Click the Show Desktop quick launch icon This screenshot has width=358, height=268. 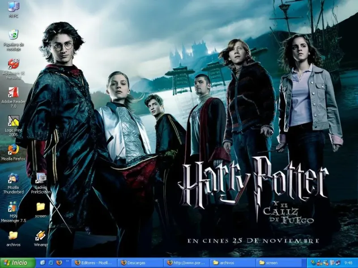click(43, 263)
